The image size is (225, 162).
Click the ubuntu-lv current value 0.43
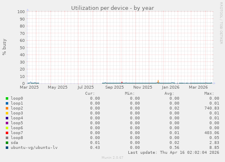coord(95,148)
